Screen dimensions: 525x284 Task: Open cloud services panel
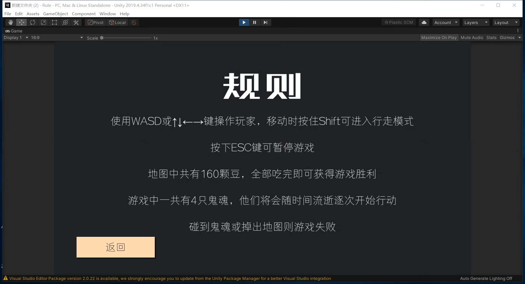click(424, 22)
